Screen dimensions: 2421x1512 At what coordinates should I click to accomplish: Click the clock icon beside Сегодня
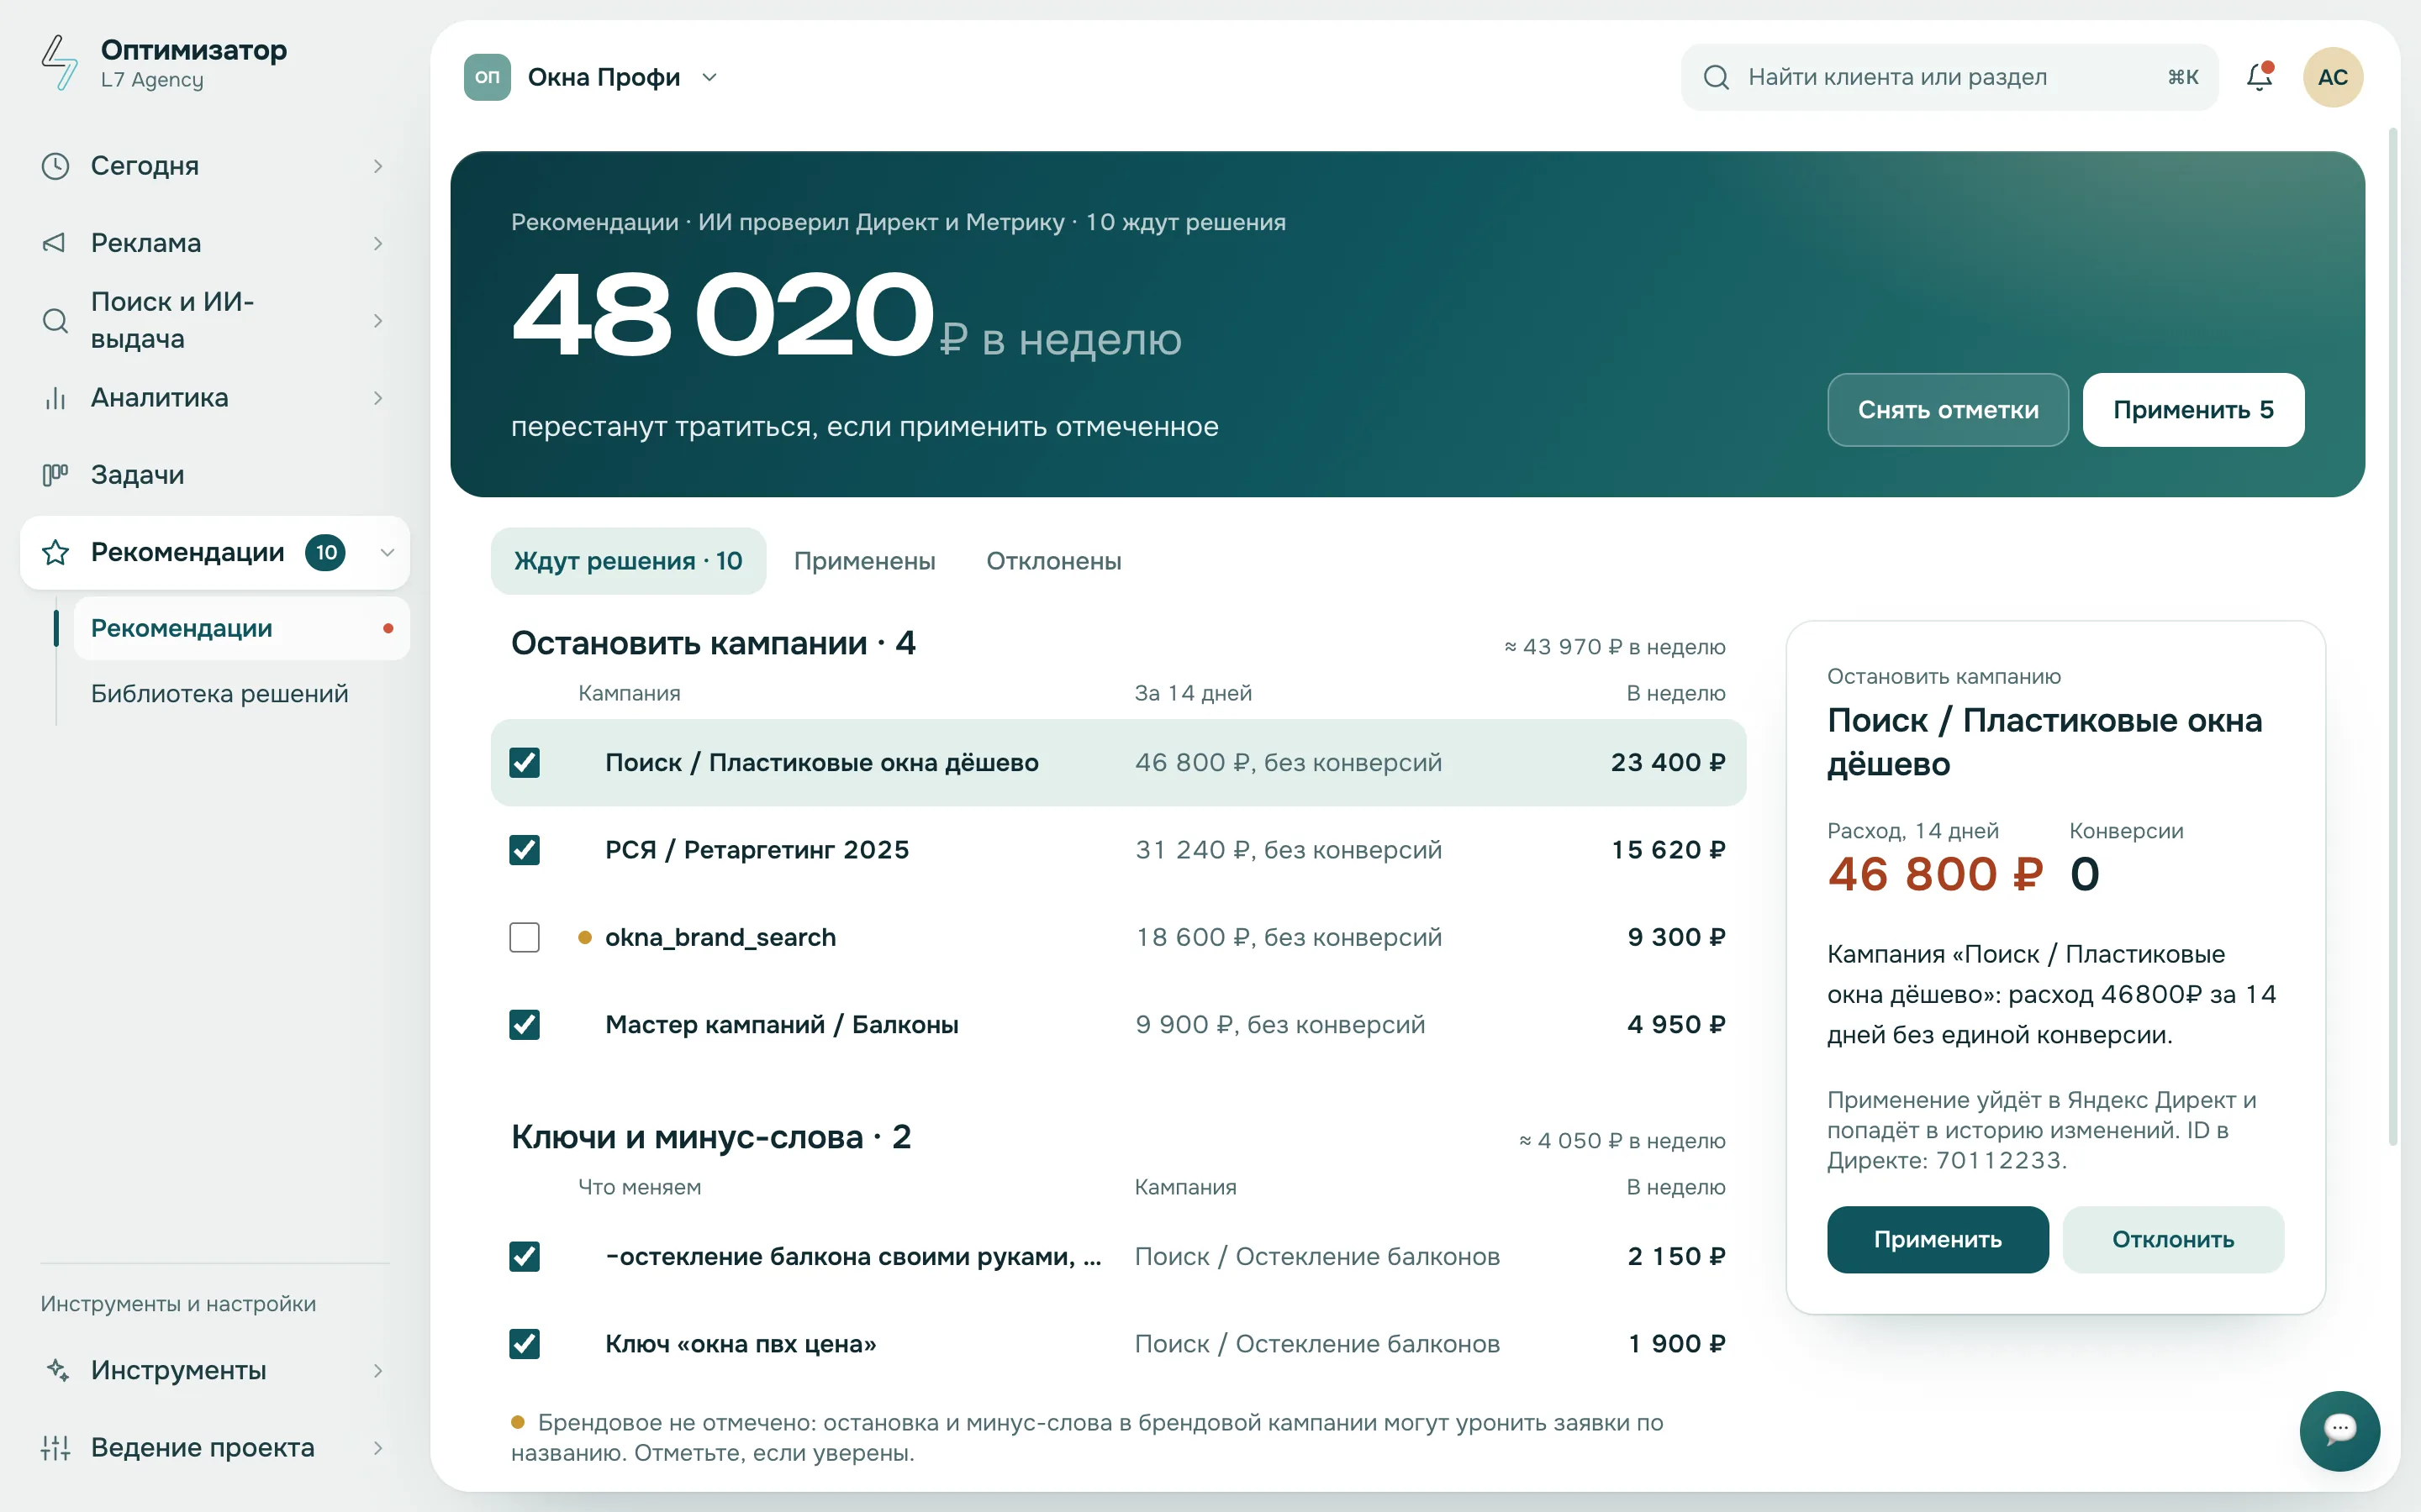[x=55, y=166]
